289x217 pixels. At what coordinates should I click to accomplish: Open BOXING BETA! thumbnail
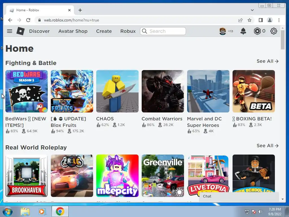[254, 91]
